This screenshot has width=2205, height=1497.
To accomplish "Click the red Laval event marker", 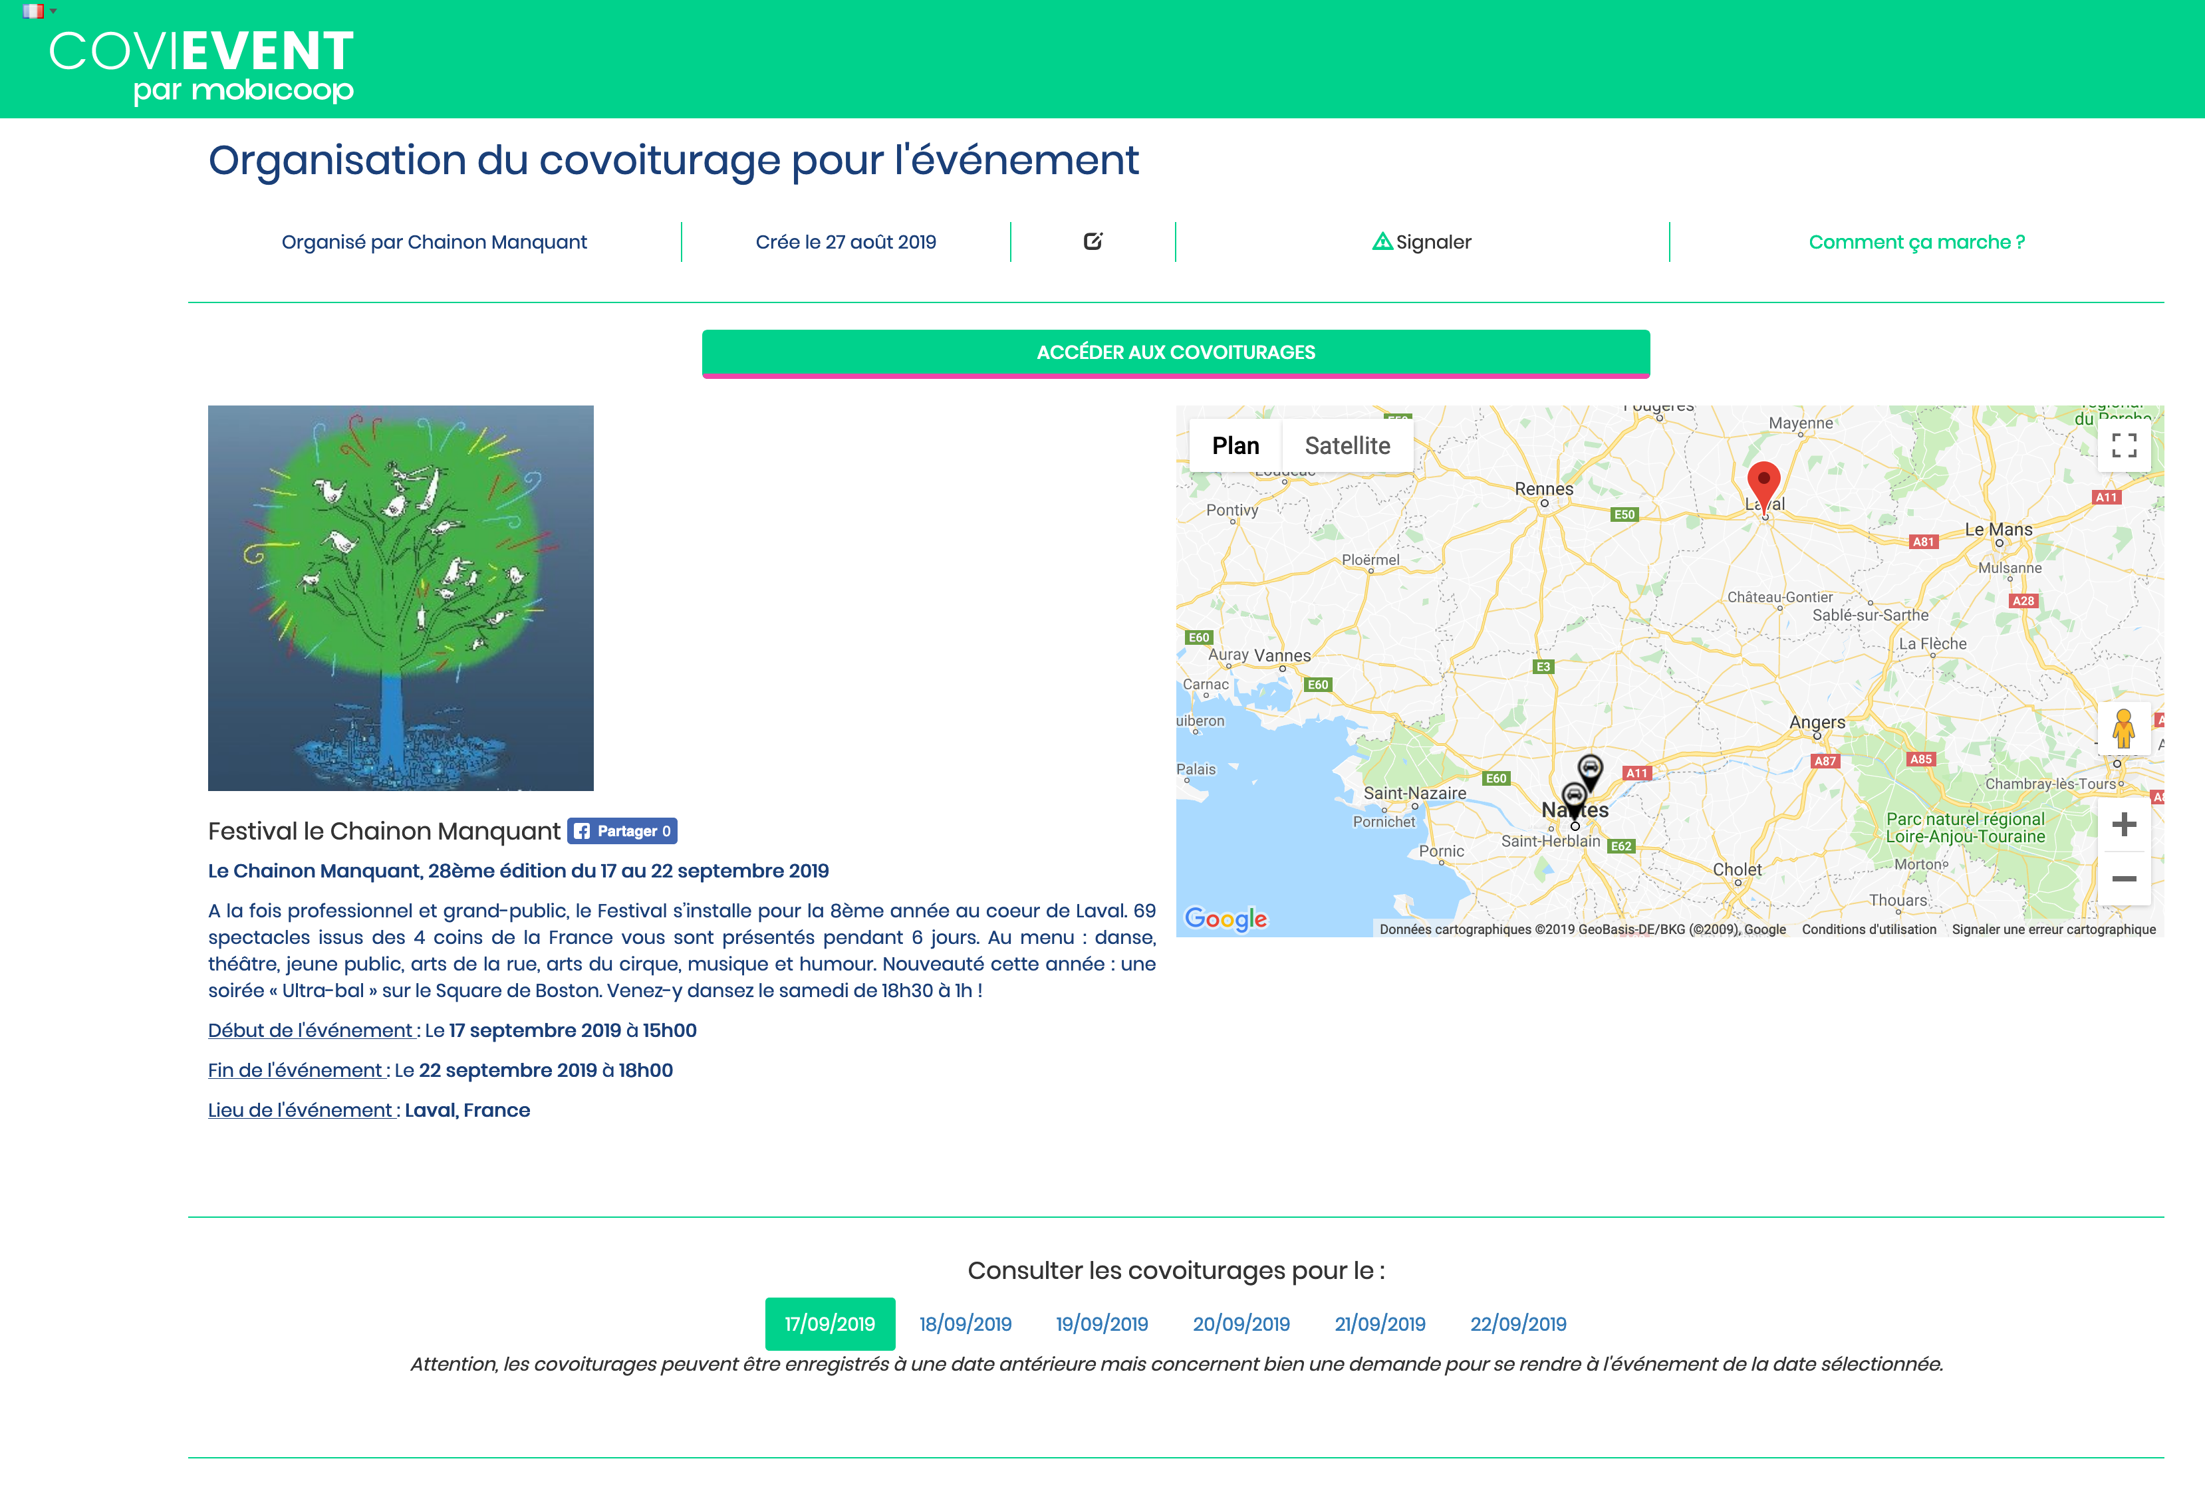I will pyautogui.click(x=1764, y=487).
